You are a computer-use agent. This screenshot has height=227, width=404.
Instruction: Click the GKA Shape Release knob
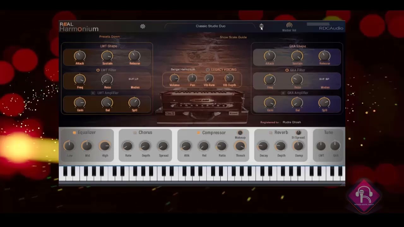pyautogui.click(x=324, y=56)
